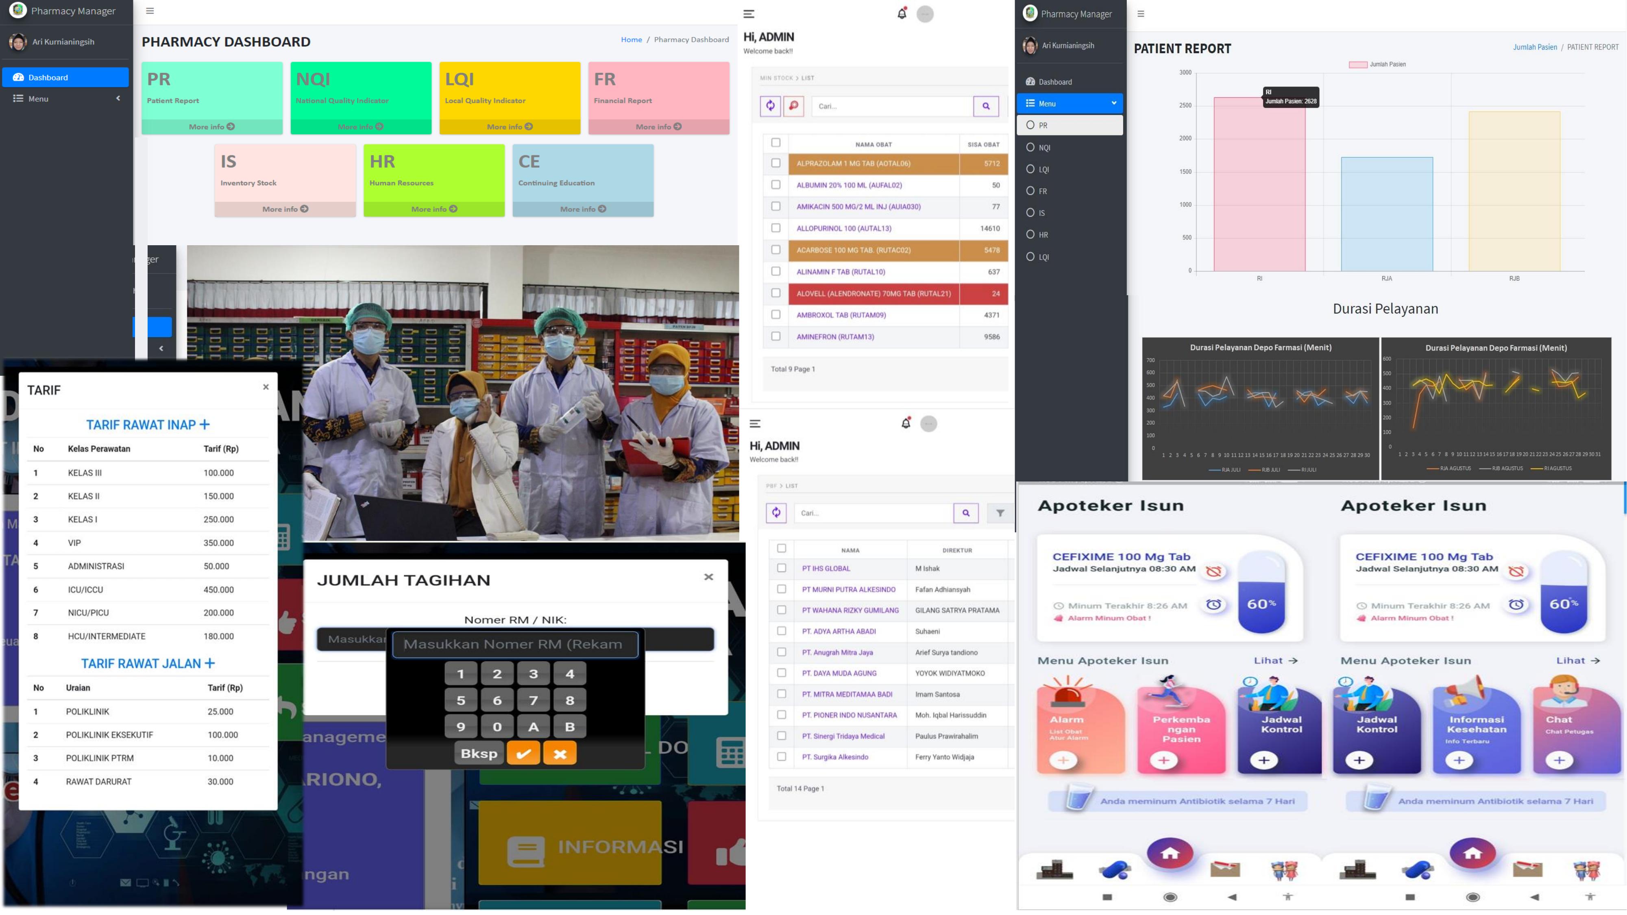Click alarm-off icon in right Apoteker Isun card
The height and width of the screenshot is (915, 1627).
pyautogui.click(x=1516, y=571)
